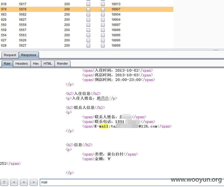The height and width of the screenshot is (187, 224).
Task: Open the HTML view tab
Action: [48, 64]
